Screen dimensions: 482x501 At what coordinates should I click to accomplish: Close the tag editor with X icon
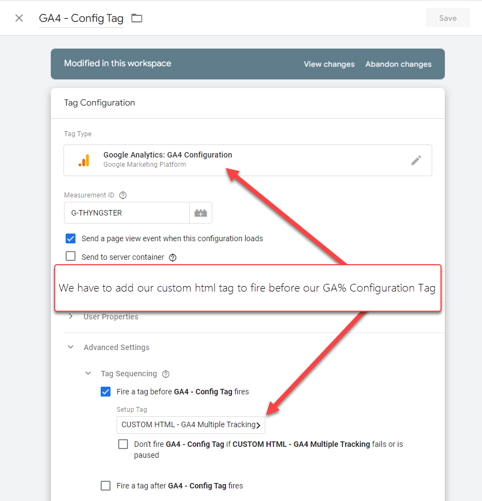pos(19,18)
